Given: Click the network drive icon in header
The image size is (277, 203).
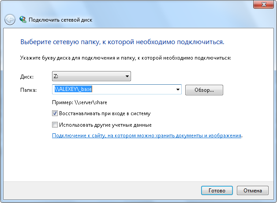Looking at the screenshot, I should (23, 19).
